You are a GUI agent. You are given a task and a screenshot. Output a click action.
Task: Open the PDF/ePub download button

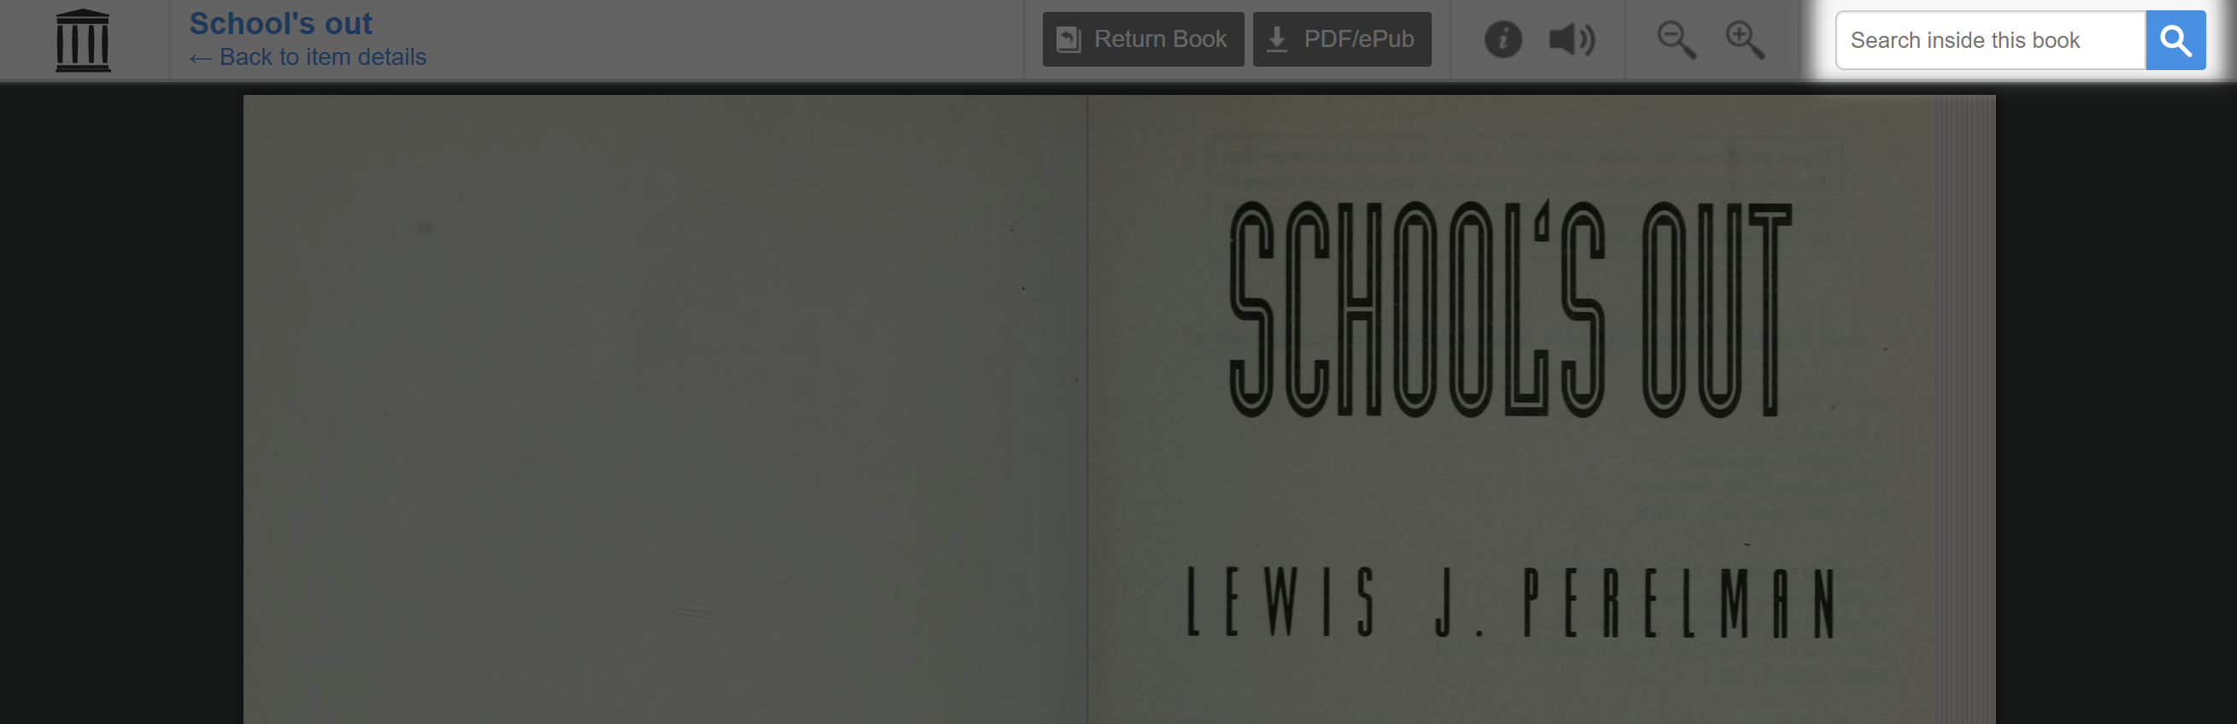pyautogui.click(x=1342, y=39)
